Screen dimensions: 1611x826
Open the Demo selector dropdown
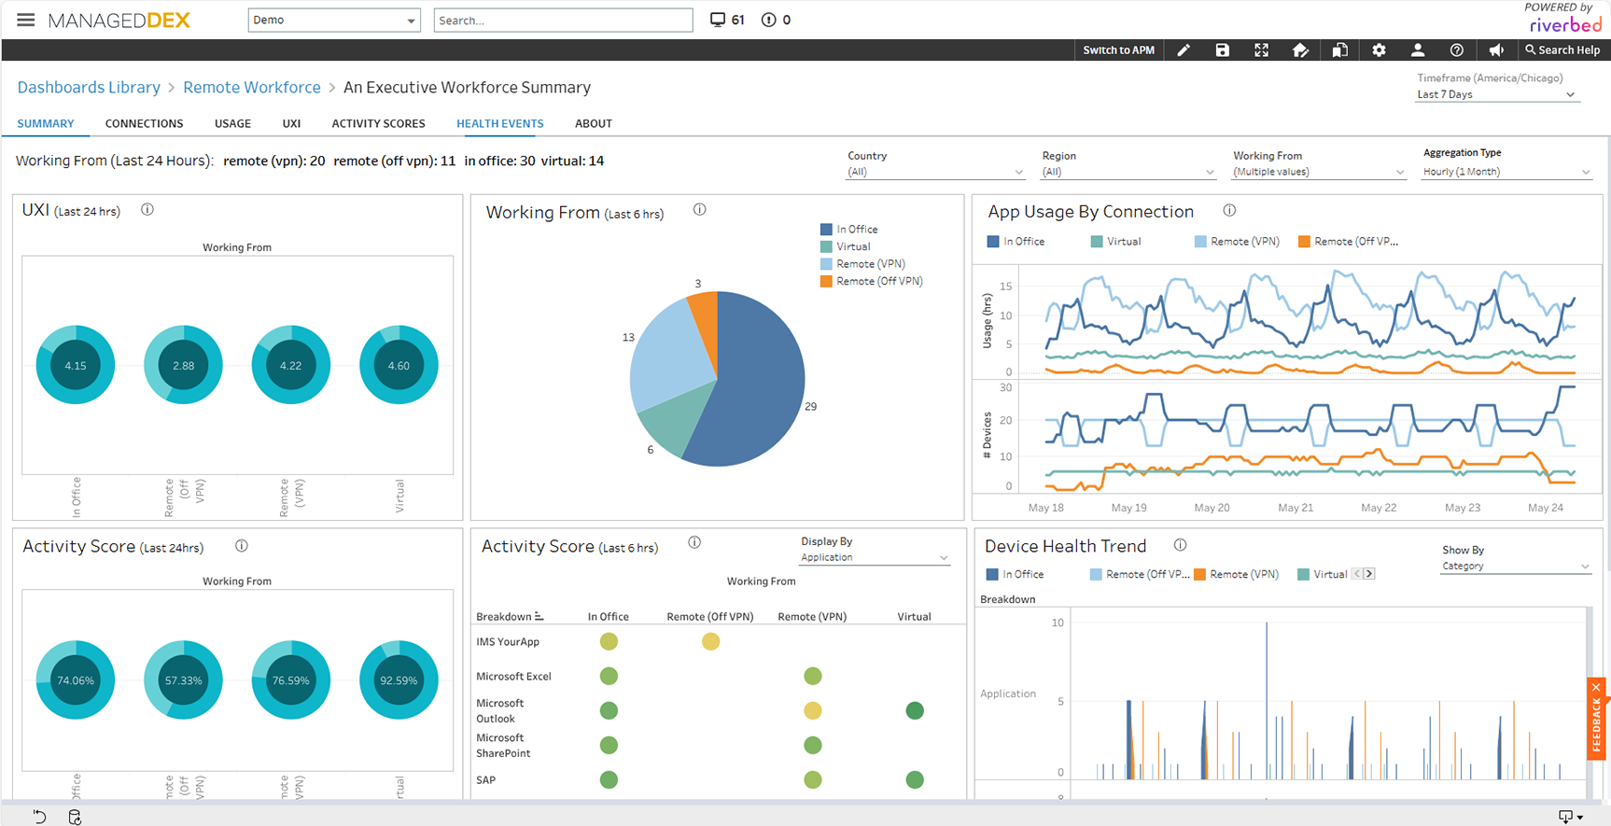click(333, 21)
